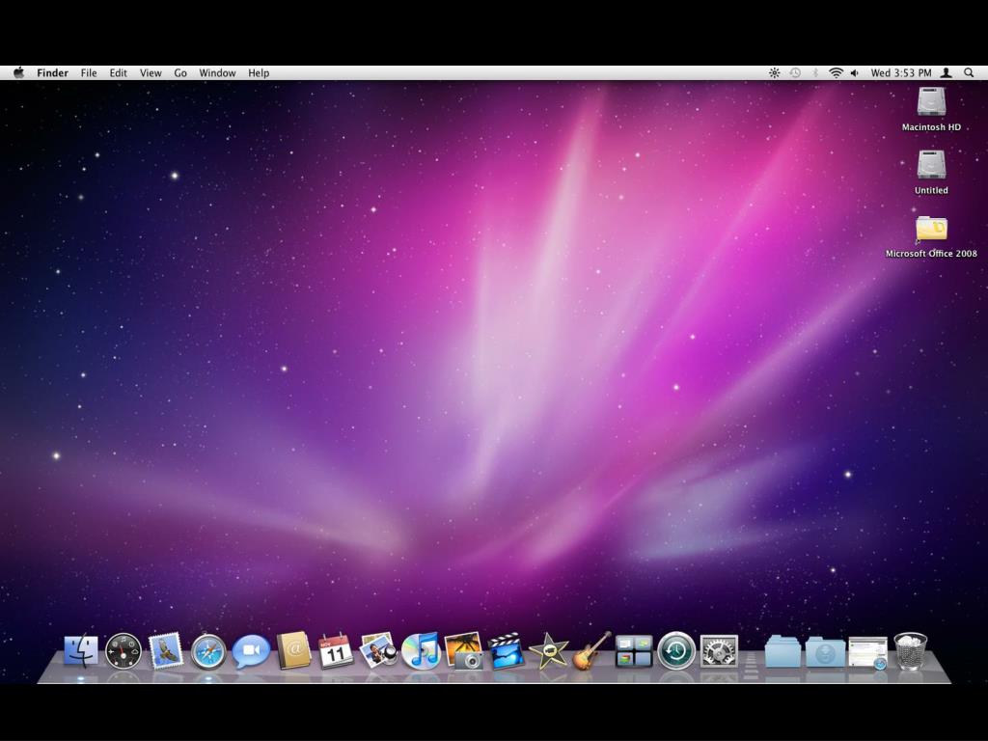Open GarageBand guitar icon
Viewport: 988px width, 741px height.
[x=591, y=651]
